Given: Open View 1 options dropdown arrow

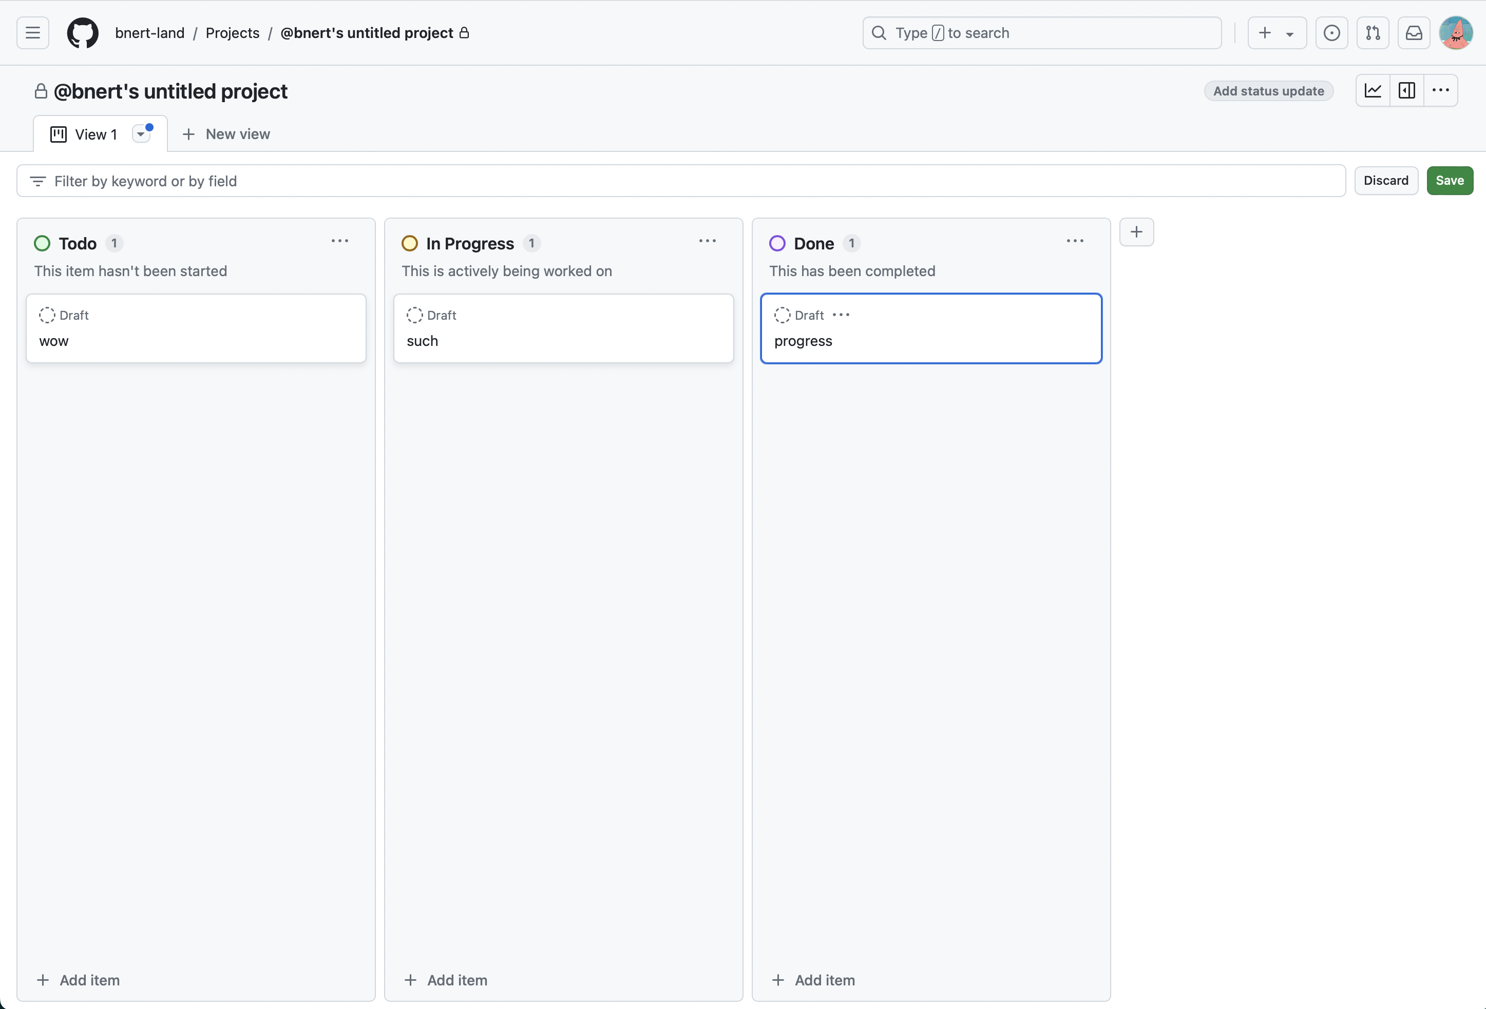Looking at the screenshot, I should point(141,134).
